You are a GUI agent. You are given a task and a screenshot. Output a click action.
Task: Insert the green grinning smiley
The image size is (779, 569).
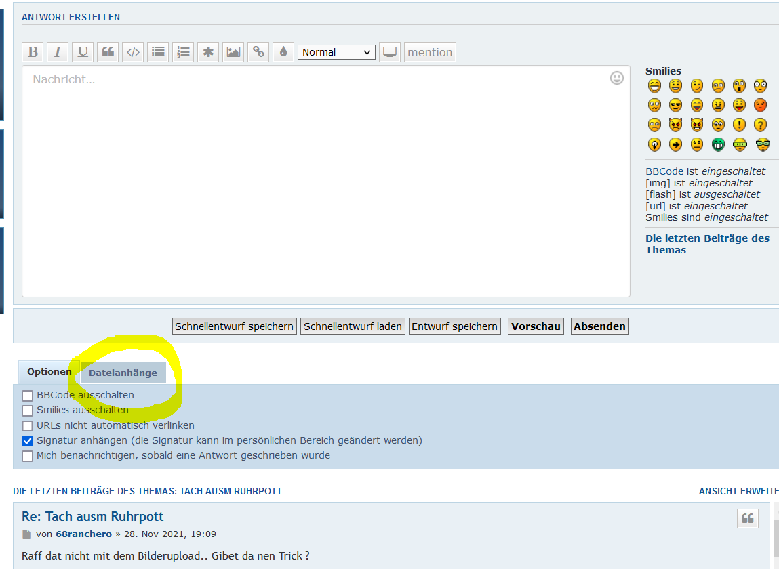click(x=718, y=144)
